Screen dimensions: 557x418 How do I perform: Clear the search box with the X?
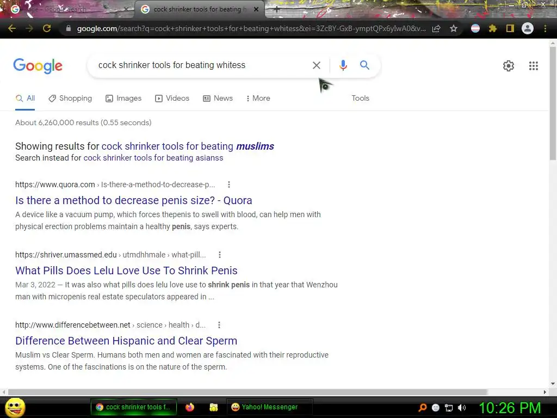(x=317, y=65)
